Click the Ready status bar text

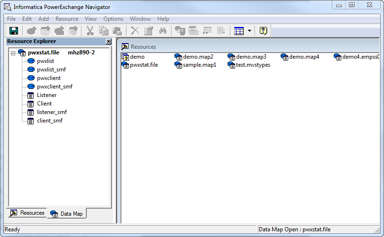pos(12,229)
